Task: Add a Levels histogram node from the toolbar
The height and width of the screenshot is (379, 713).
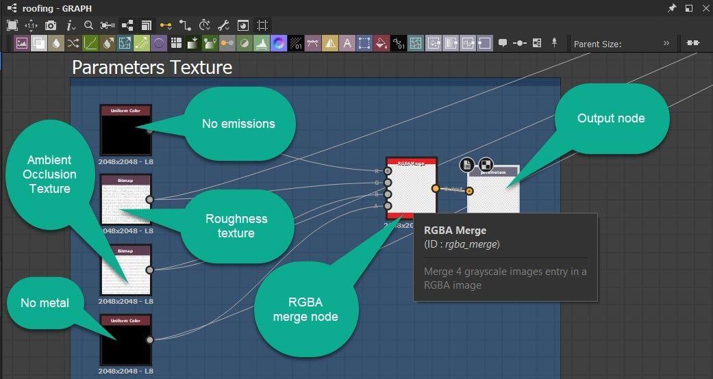Action: click(x=261, y=44)
